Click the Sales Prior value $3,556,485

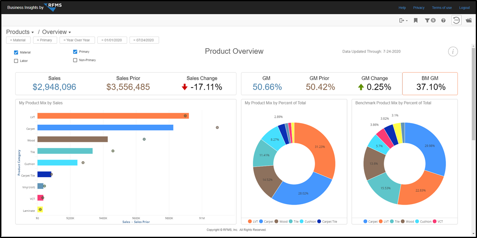click(x=128, y=87)
